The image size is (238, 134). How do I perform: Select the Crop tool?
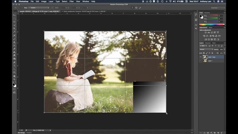click(x=14, y=29)
